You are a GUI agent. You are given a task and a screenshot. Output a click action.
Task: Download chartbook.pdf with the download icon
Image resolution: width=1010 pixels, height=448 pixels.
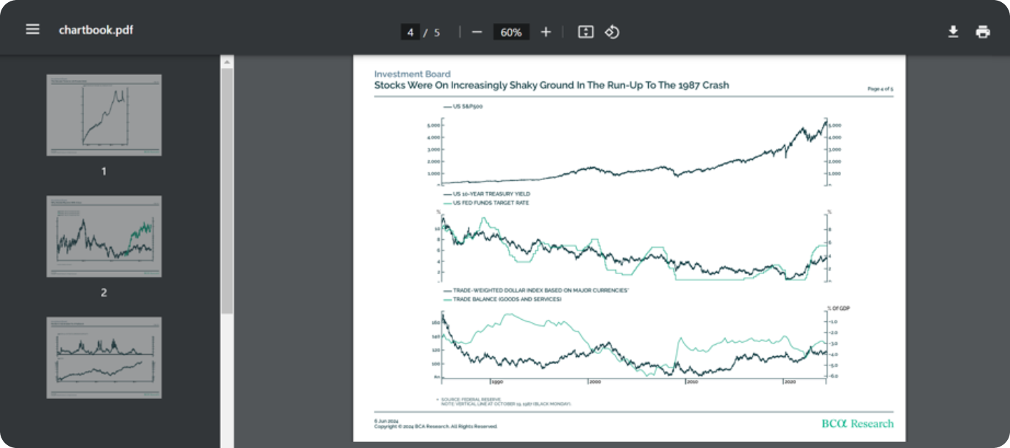click(x=953, y=32)
